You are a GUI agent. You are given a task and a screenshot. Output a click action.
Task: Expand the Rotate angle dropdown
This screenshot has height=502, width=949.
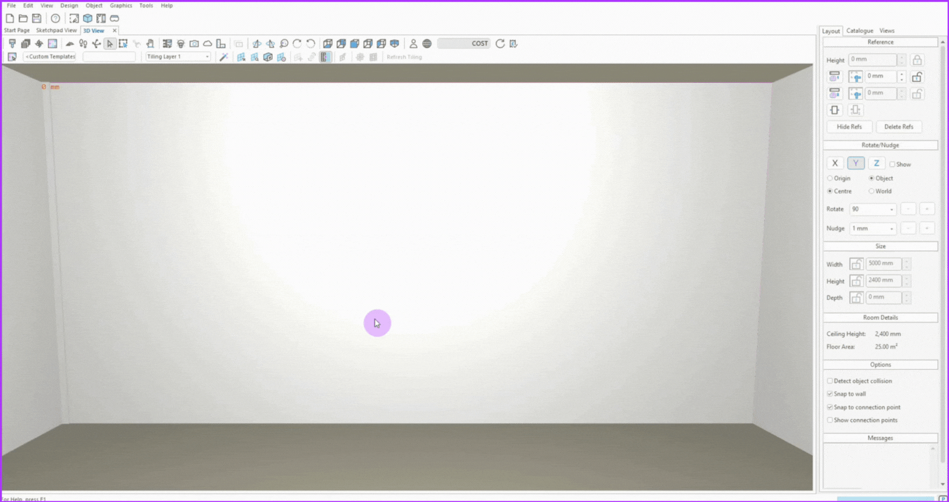pyautogui.click(x=891, y=210)
